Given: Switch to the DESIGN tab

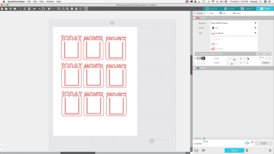Looking at the screenshot, I should coord(212,9).
